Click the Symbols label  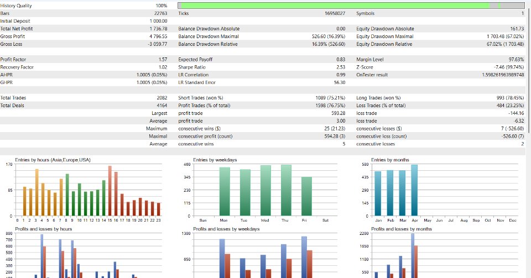coord(366,13)
